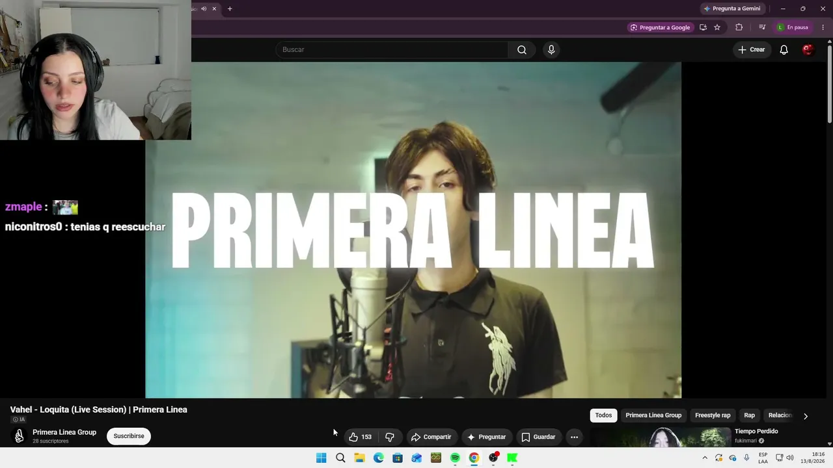Image resolution: width=833 pixels, height=468 pixels.
Task: Save the video with Guardar
Action: tap(539, 437)
